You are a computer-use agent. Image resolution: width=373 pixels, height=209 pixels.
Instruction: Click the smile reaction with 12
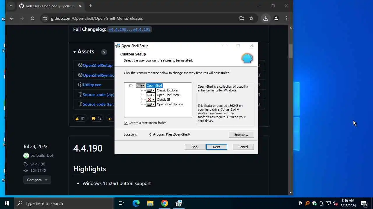(96, 118)
